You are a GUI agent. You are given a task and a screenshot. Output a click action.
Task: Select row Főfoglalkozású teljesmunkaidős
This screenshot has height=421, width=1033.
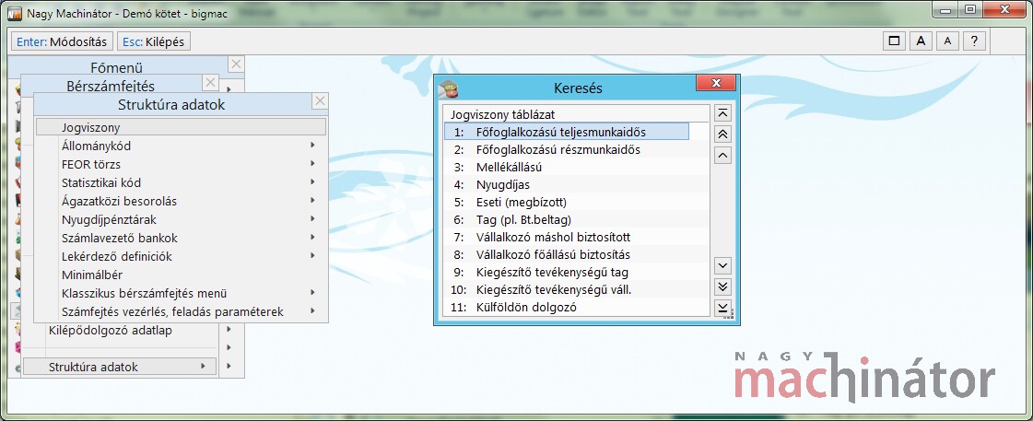(567, 132)
